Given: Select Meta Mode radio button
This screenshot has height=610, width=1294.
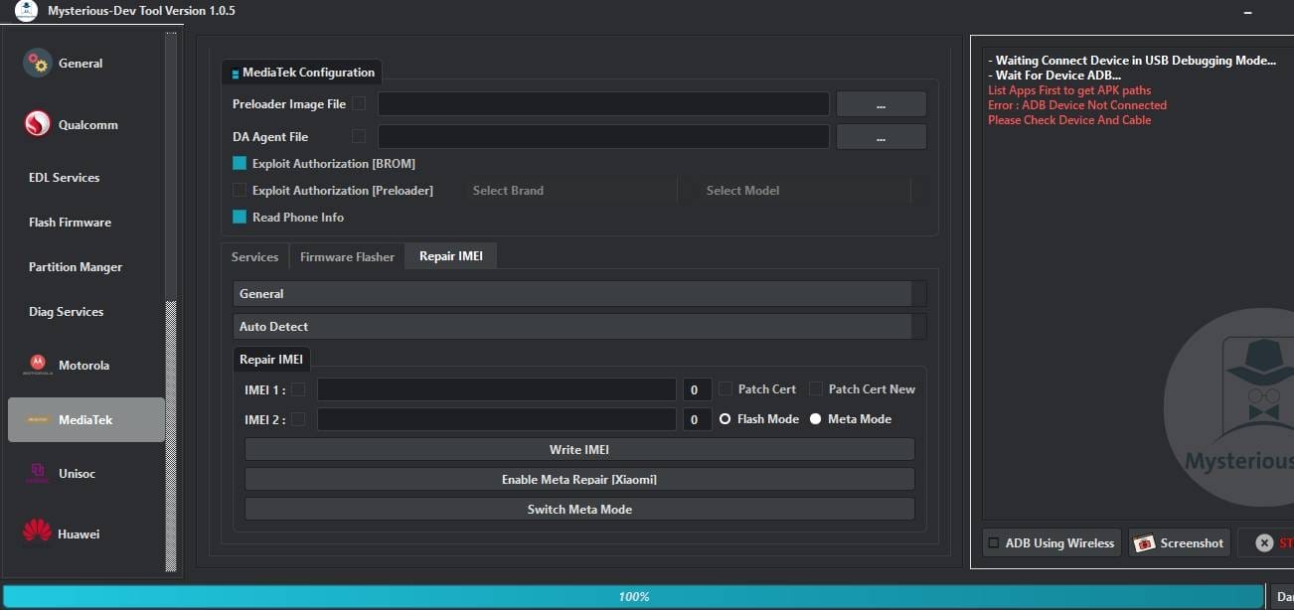Looking at the screenshot, I should tap(816, 418).
